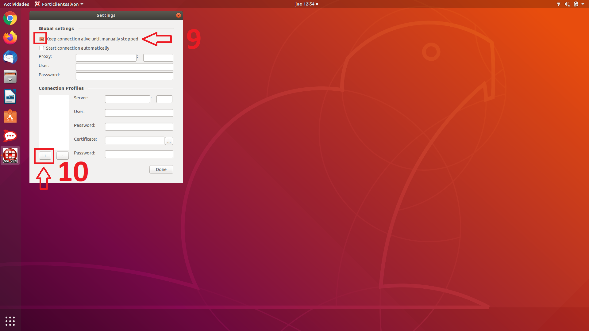Open the Files manager icon
The height and width of the screenshot is (331, 589).
pos(10,77)
